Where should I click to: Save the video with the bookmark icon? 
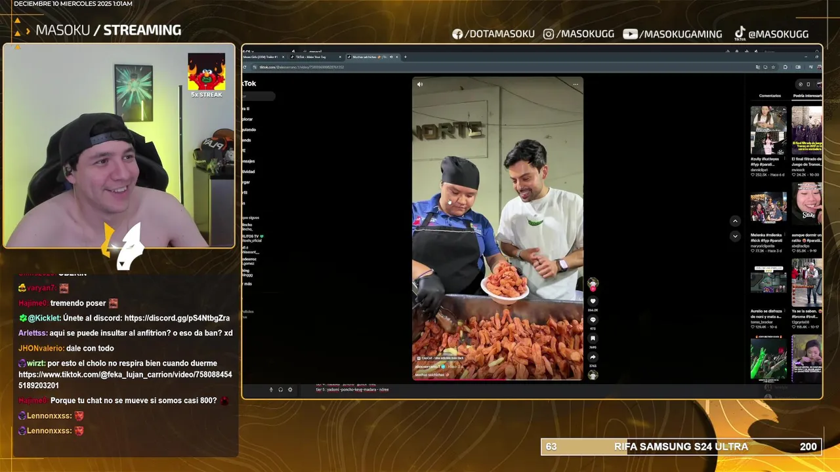(593, 339)
